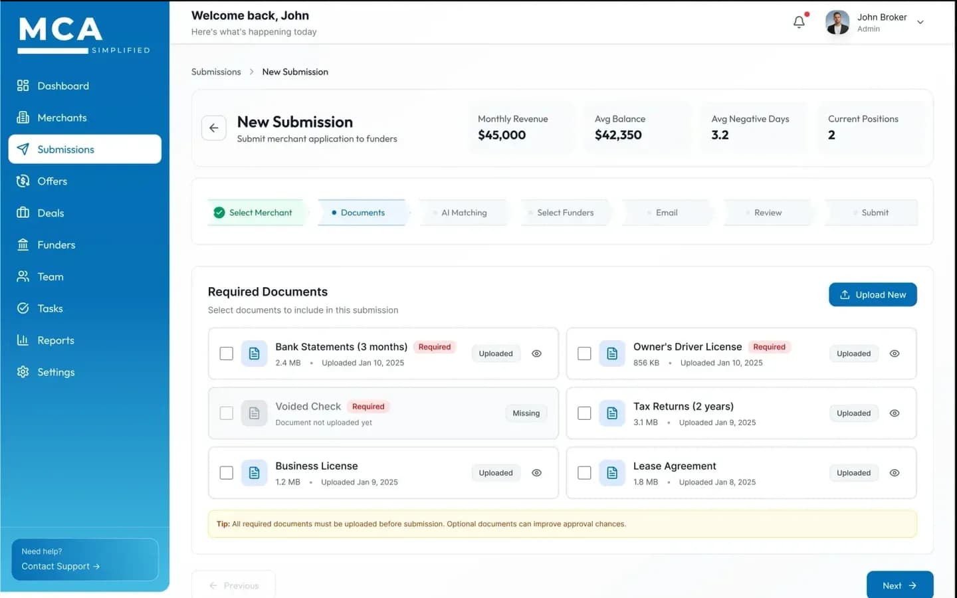Select the Select Merchant step
This screenshot has height=598, width=957.
[256, 213]
